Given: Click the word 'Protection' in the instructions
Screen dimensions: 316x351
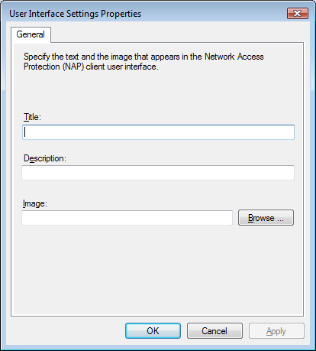Looking at the screenshot, I should pos(42,67).
